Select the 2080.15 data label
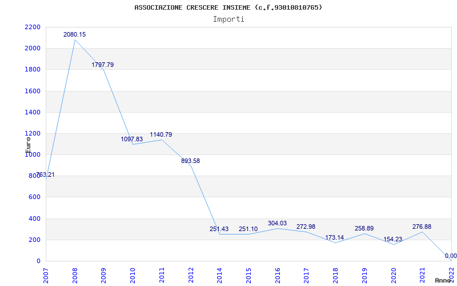The width and height of the screenshot is (457, 286). [75, 34]
